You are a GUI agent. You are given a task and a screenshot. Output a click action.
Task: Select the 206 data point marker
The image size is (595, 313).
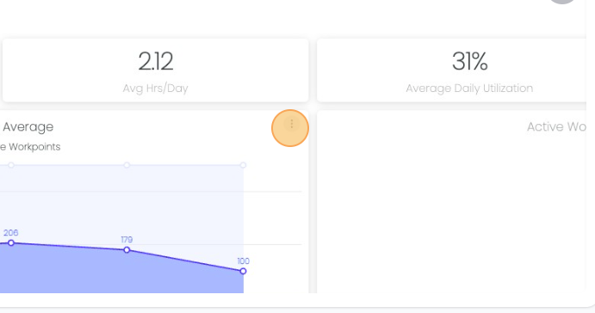pyautogui.click(x=11, y=242)
